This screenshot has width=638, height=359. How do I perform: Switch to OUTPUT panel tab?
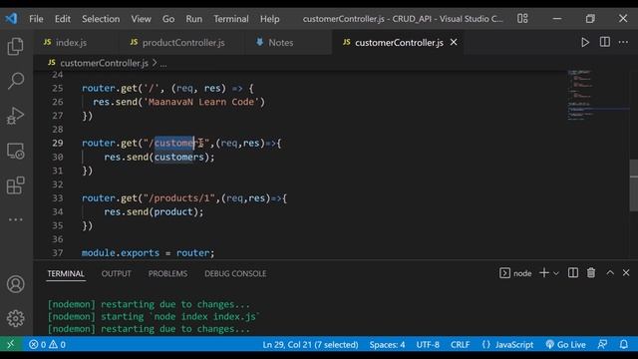pyautogui.click(x=116, y=273)
